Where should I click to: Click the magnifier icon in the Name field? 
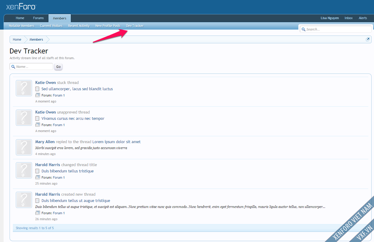tap(13, 67)
